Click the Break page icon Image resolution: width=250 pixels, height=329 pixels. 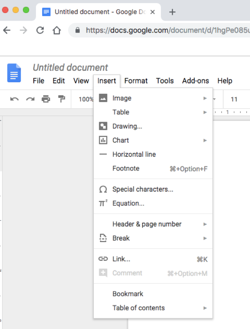(x=103, y=238)
